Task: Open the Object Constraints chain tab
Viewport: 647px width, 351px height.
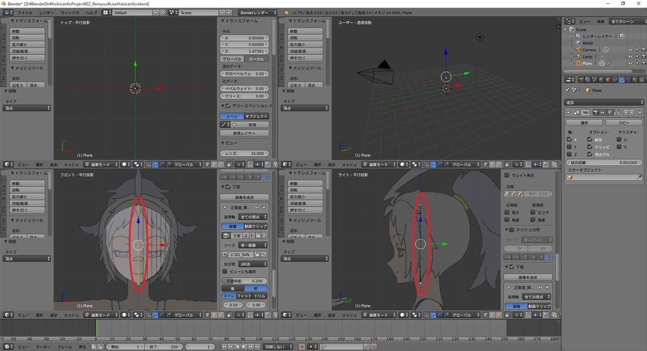Action: [614, 80]
